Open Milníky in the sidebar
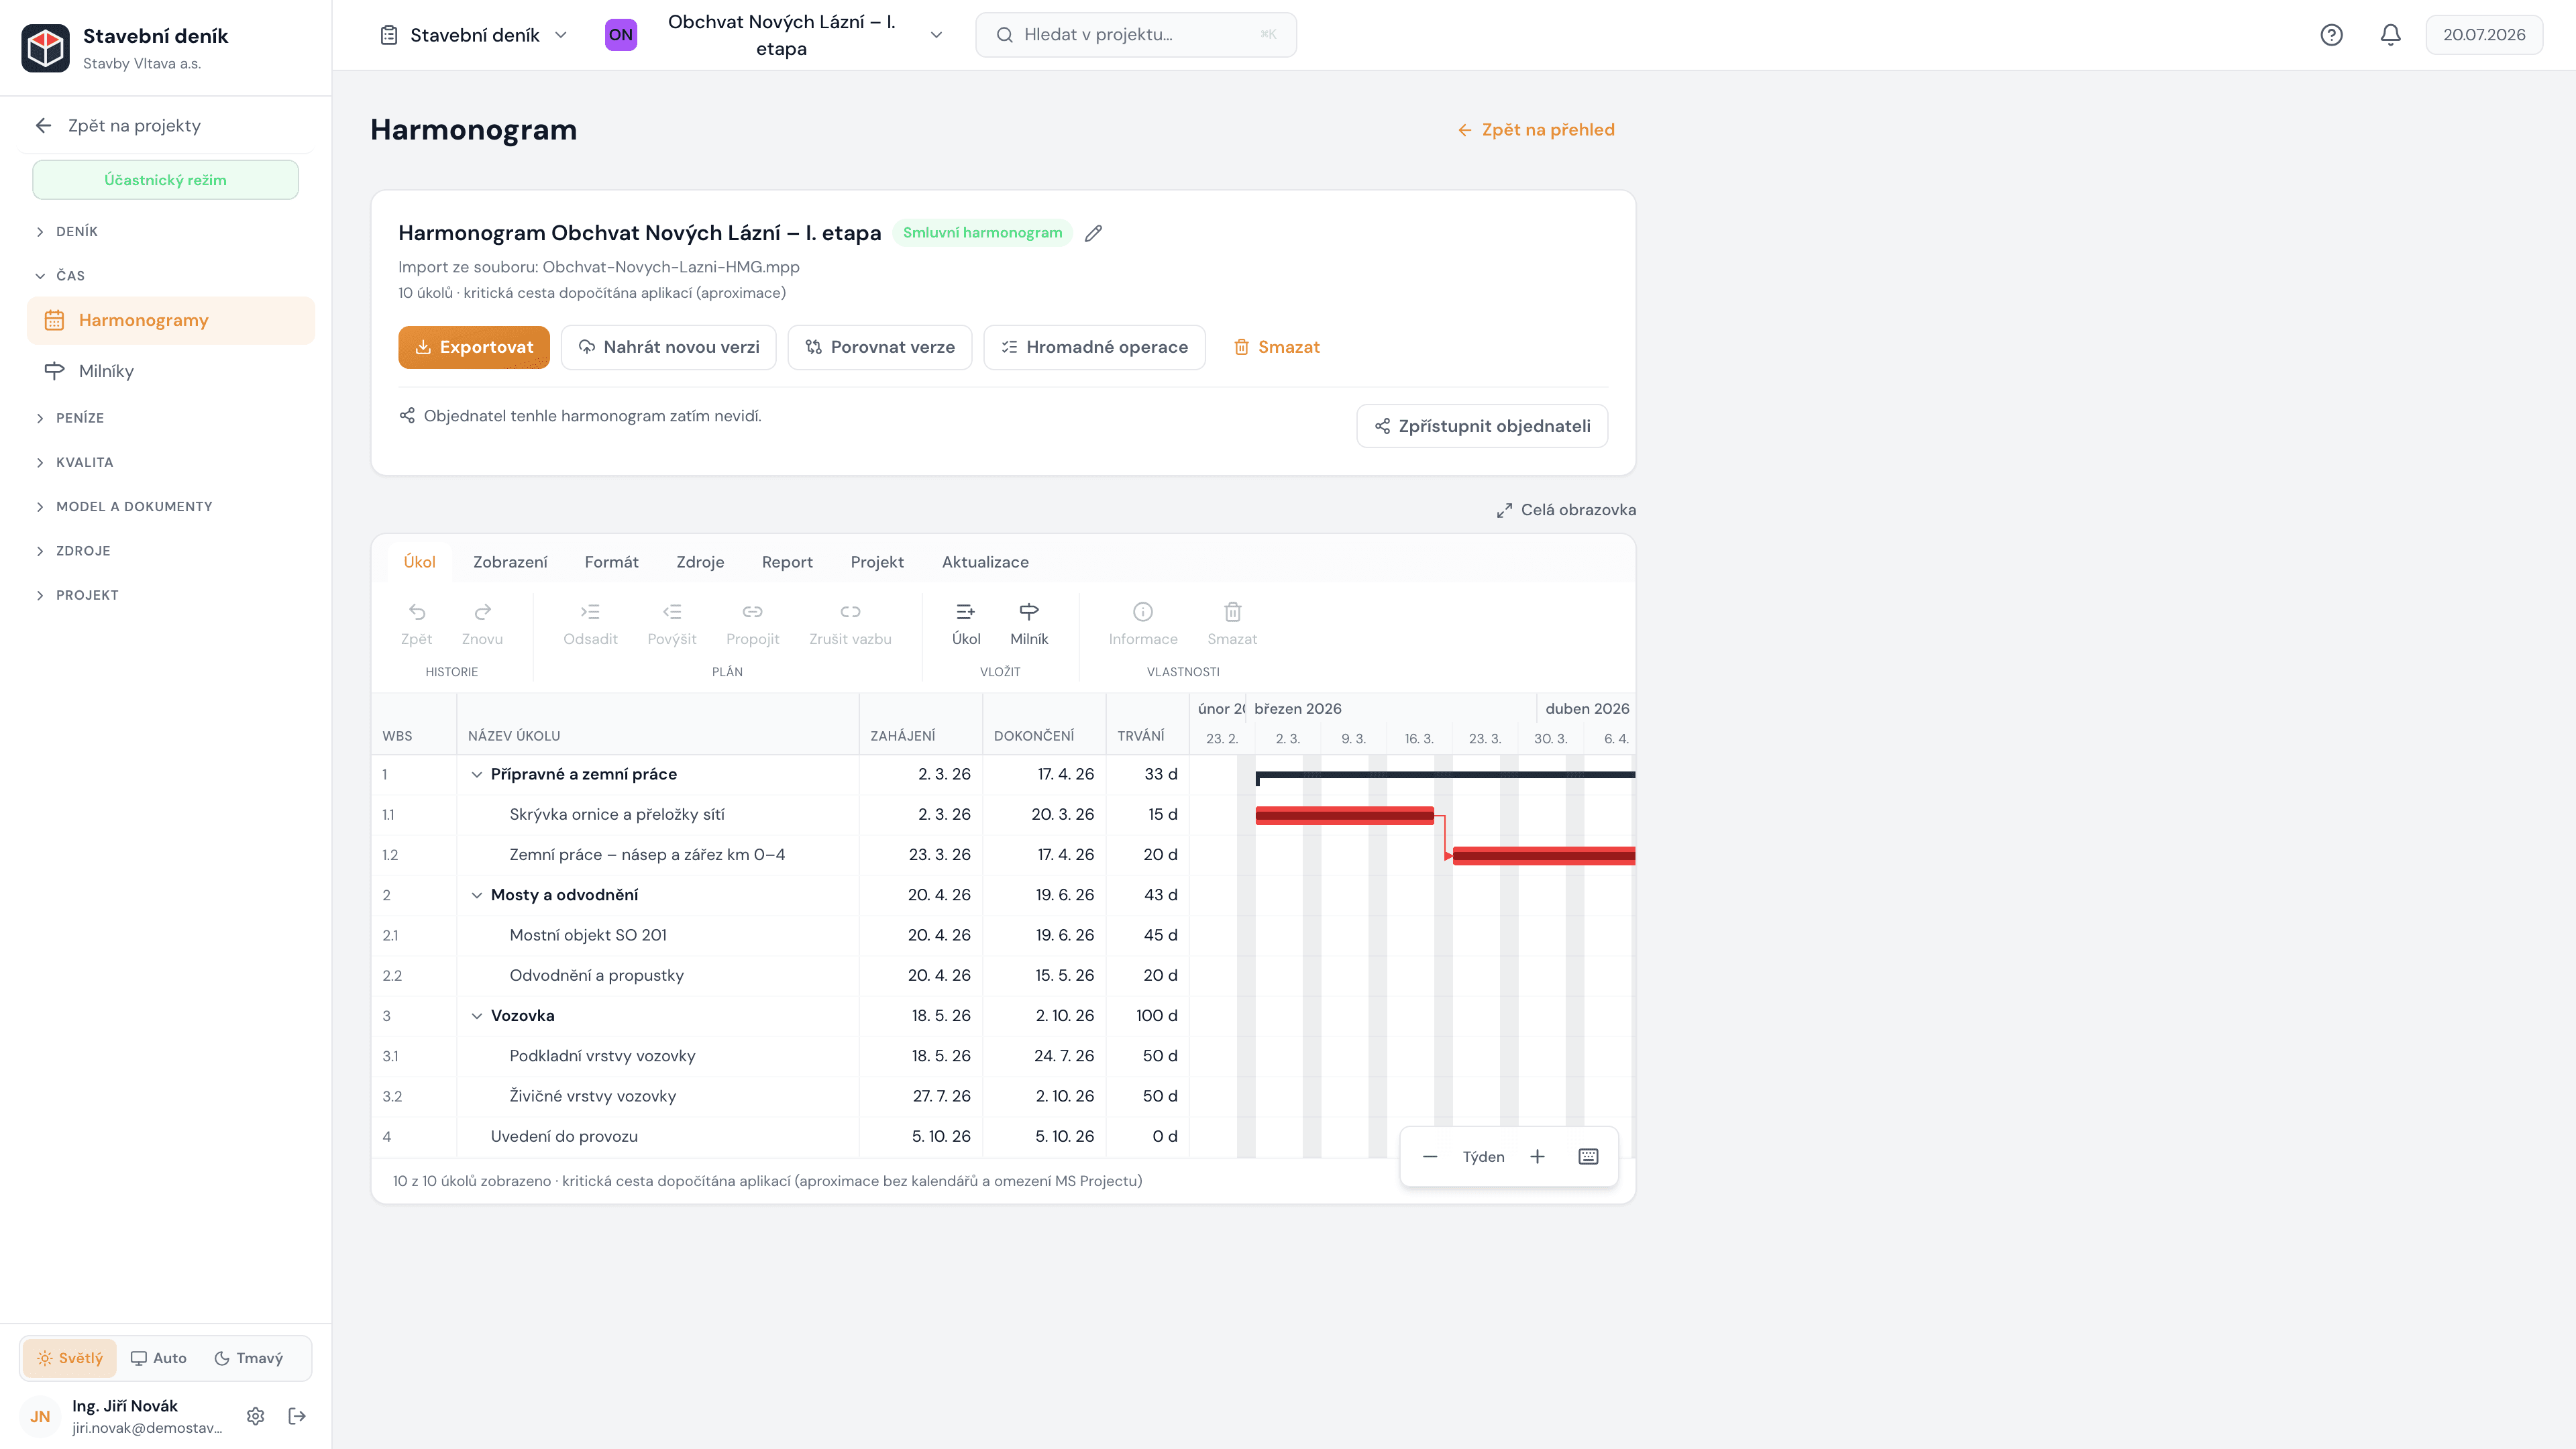The height and width of the screenshot is (1449, 2576). (x=170, y=371)
